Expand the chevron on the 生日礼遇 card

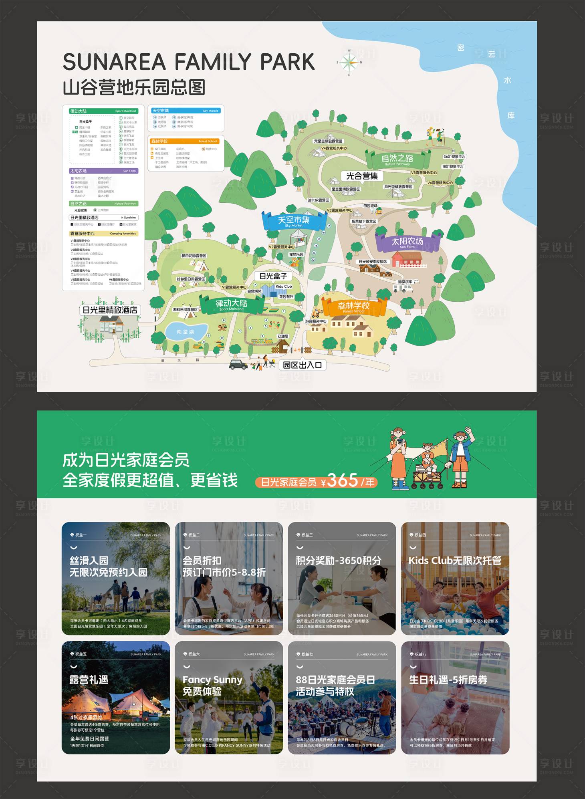[413, 667]
